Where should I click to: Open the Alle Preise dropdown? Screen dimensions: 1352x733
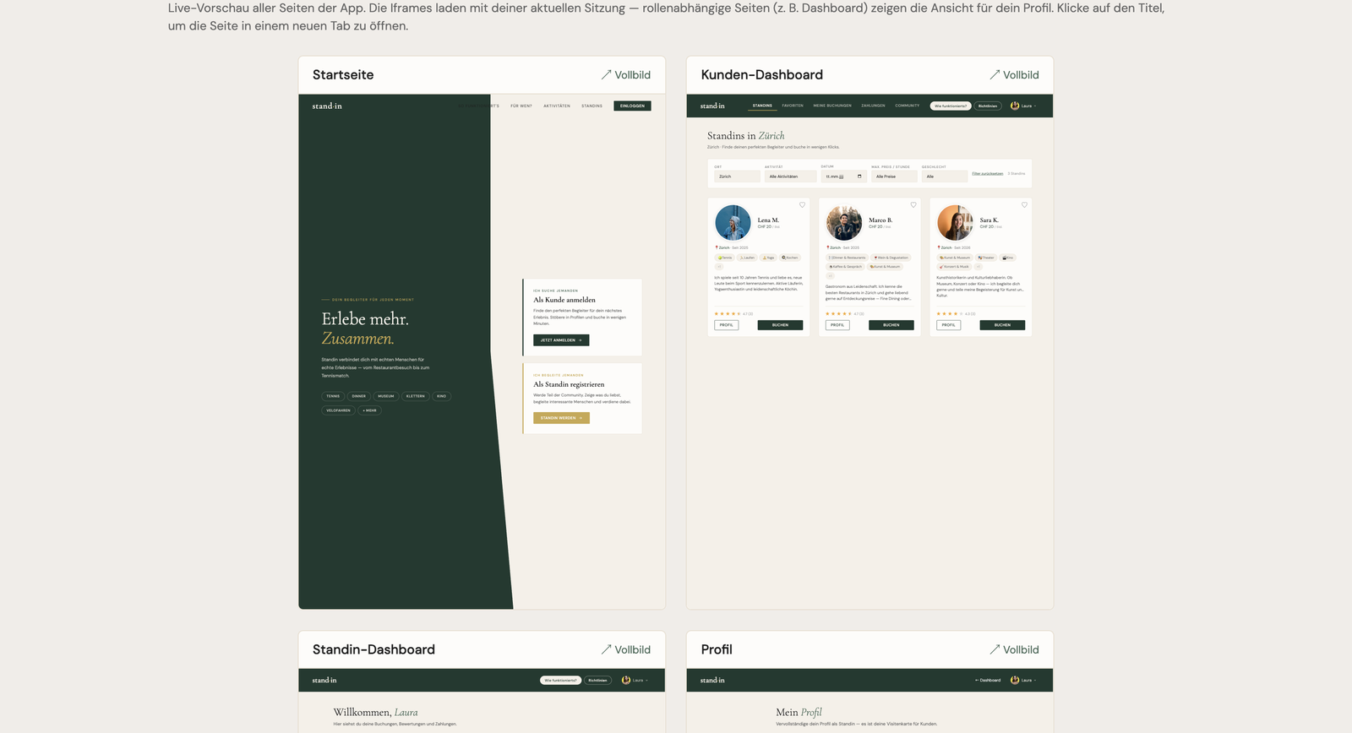[894, 176]
